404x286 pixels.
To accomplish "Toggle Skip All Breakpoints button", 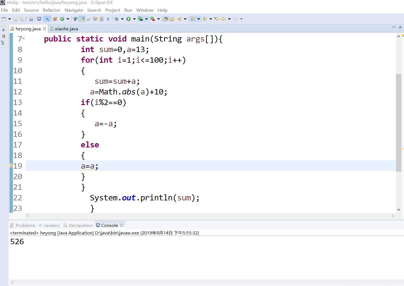I will (x=47, y=19).
